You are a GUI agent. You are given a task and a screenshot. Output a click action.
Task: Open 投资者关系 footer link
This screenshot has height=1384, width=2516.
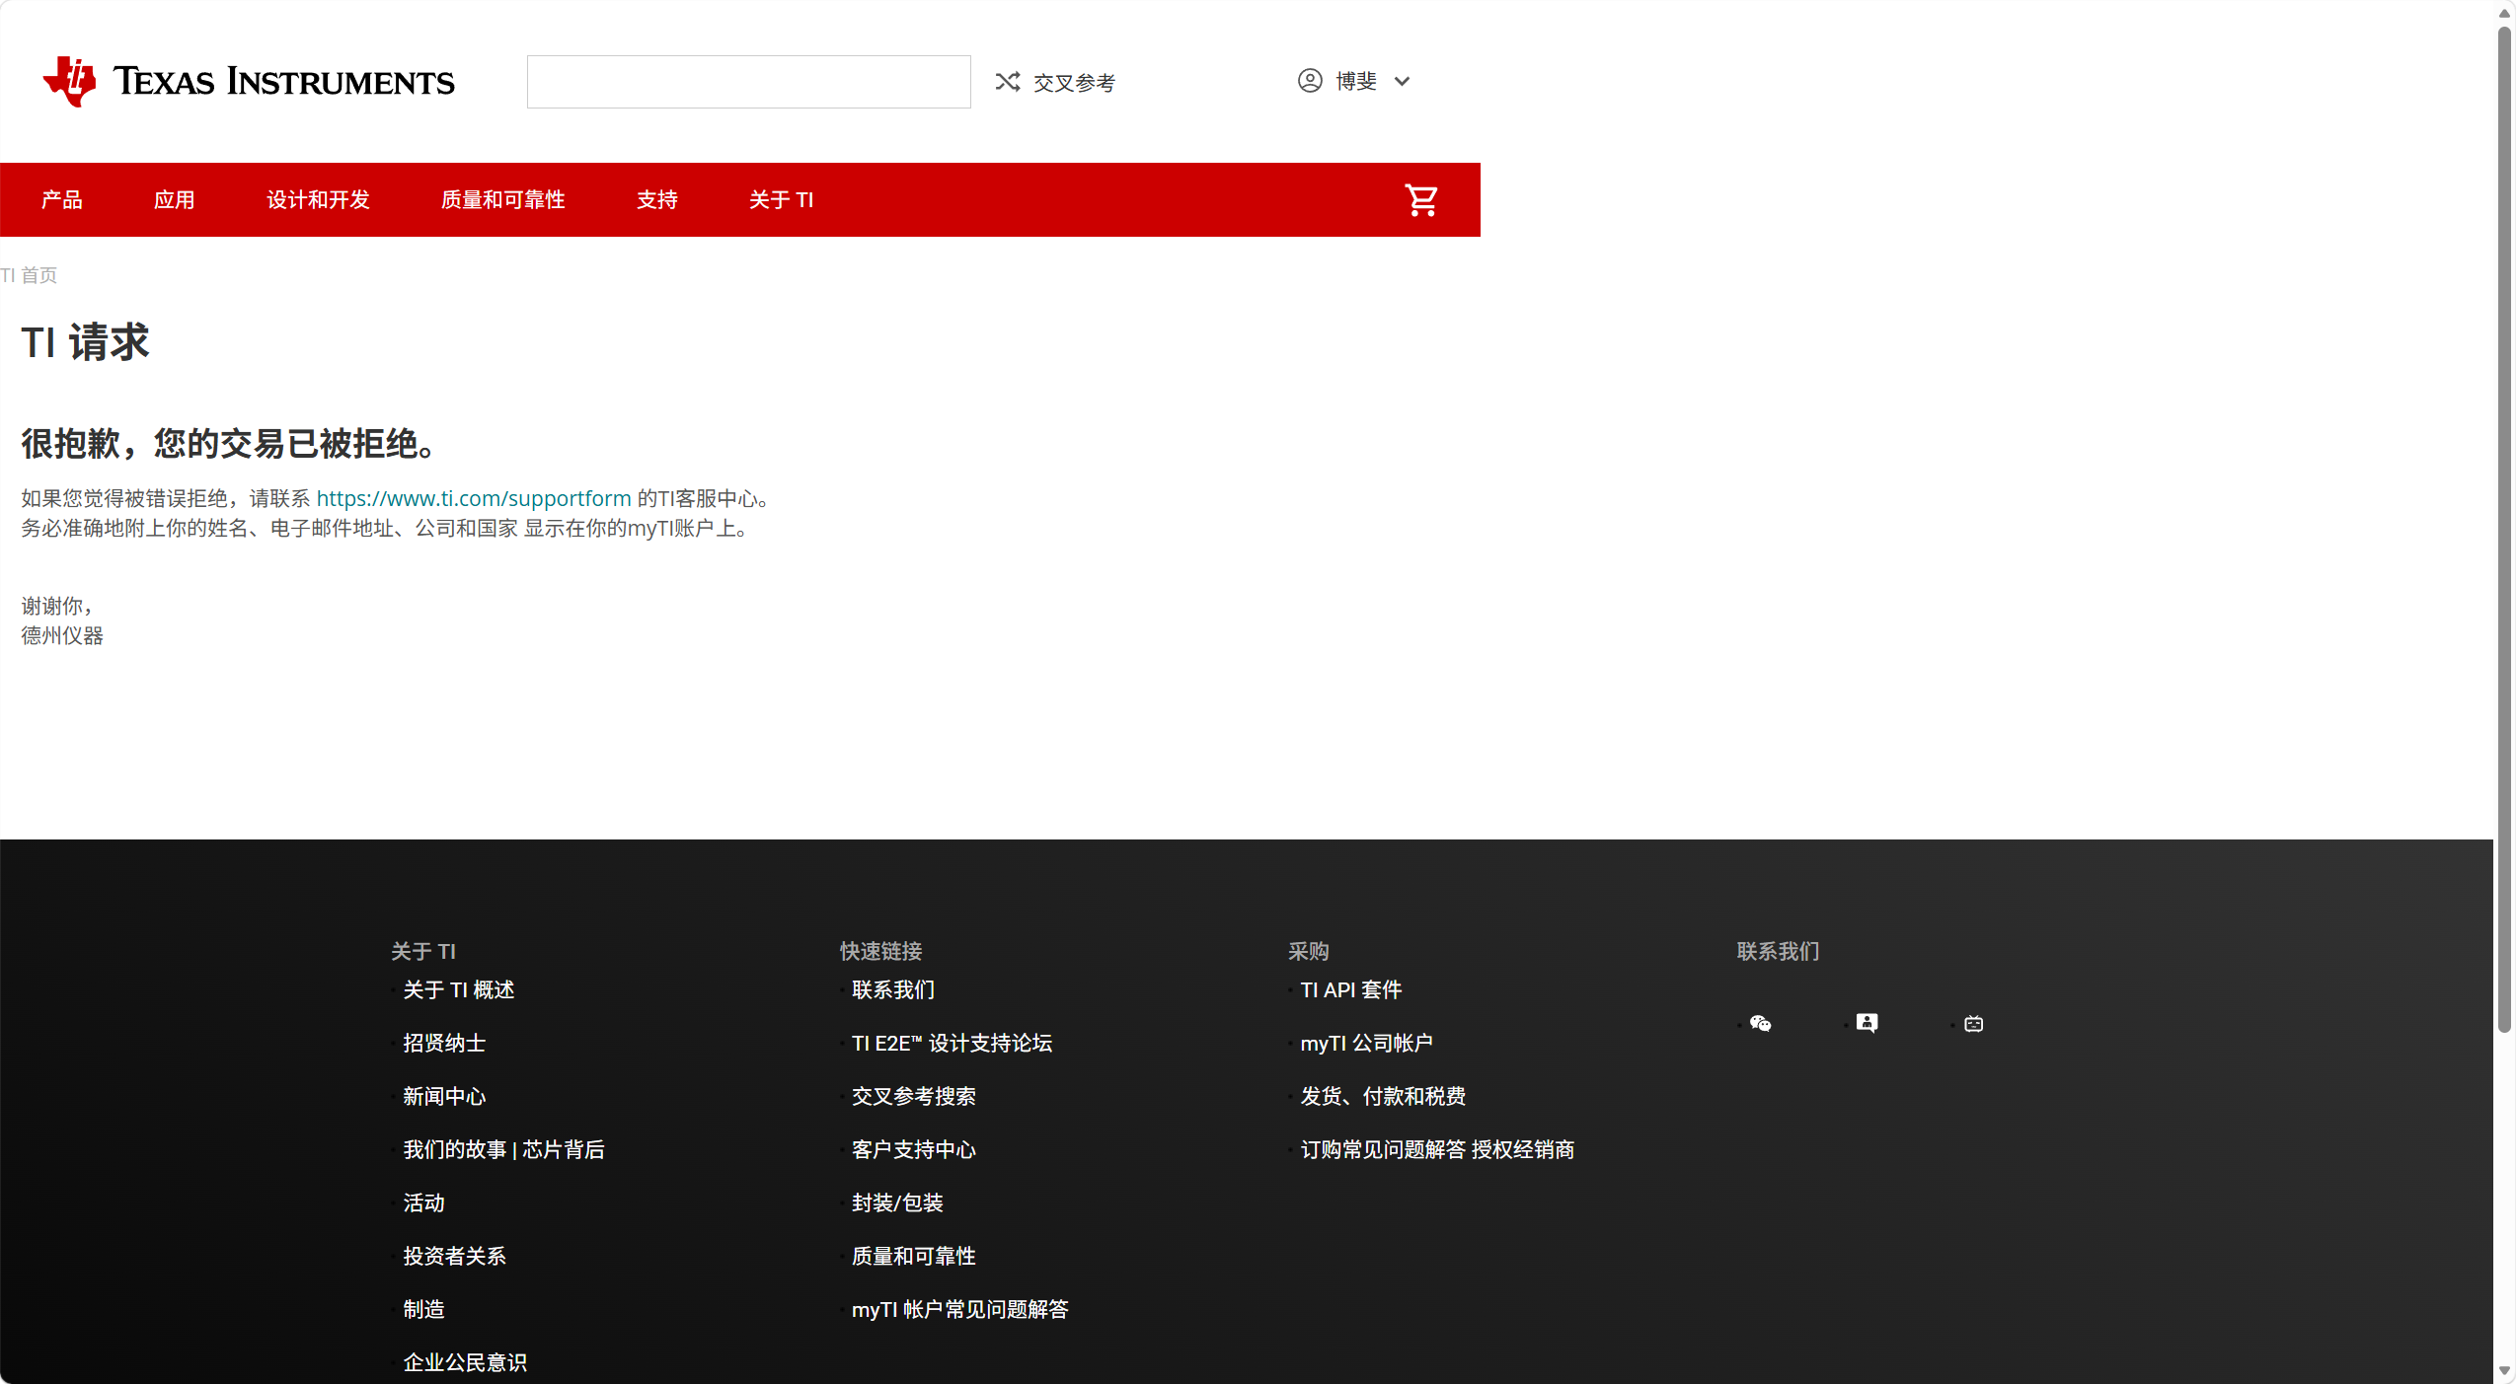pyautogui.click(x=454, y=1257)
